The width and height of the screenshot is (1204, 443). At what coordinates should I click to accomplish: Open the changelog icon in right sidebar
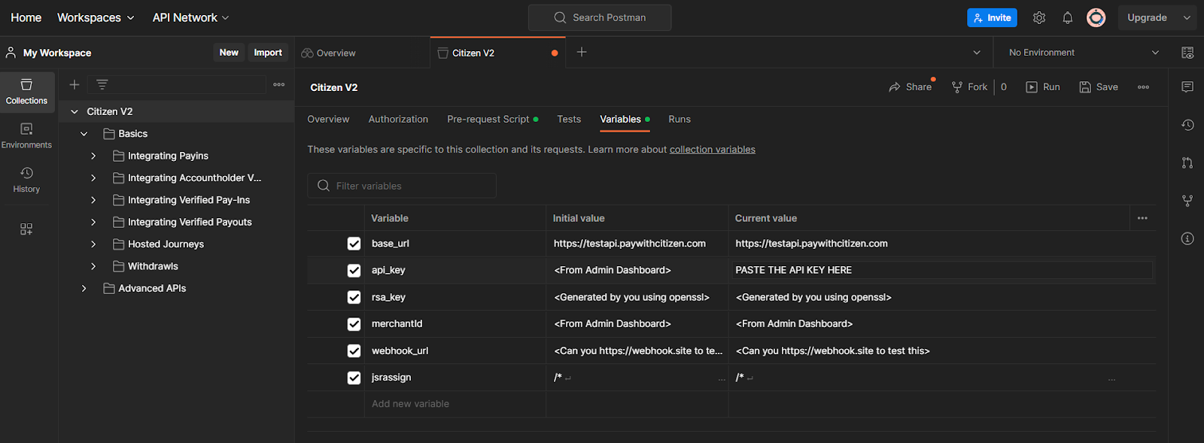coord(1187,125)
